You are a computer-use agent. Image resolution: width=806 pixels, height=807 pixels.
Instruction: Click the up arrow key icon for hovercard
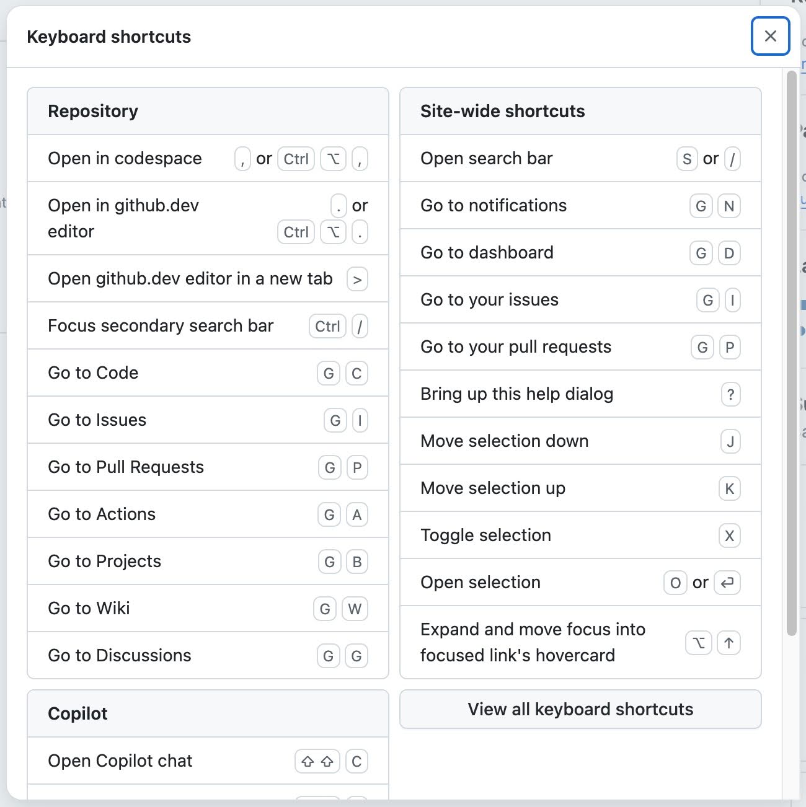click(x=729, y=643)
